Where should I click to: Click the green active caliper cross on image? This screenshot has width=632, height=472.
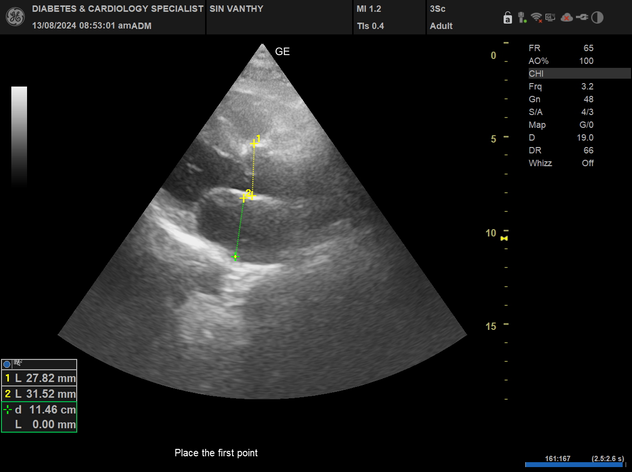[236, 257]
